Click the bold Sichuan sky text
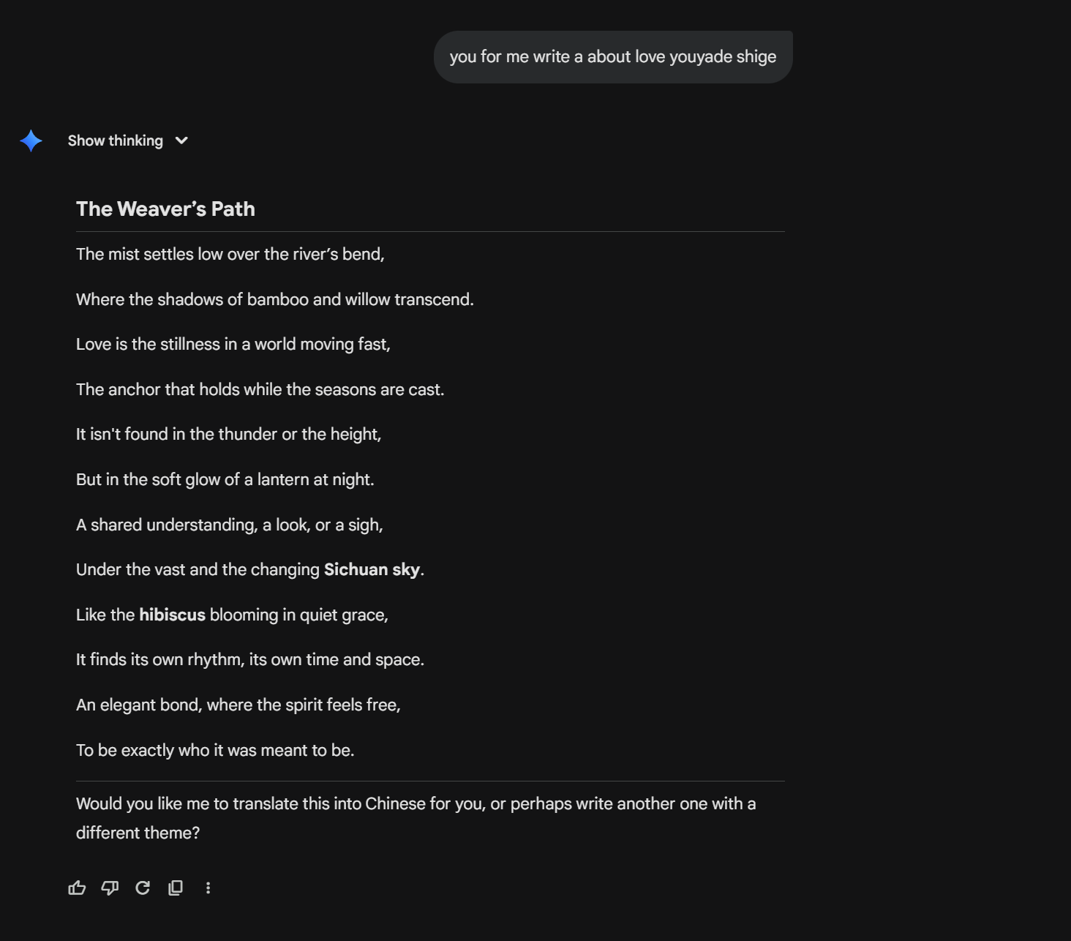The image size is (1071, 941). [x=372, y=569]
